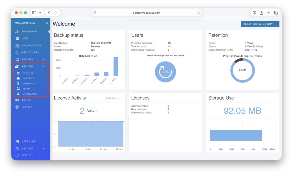This screenshot has width=293, height=175.
Task: Toggle the sidebar pin icon
Action: (47, 23)
